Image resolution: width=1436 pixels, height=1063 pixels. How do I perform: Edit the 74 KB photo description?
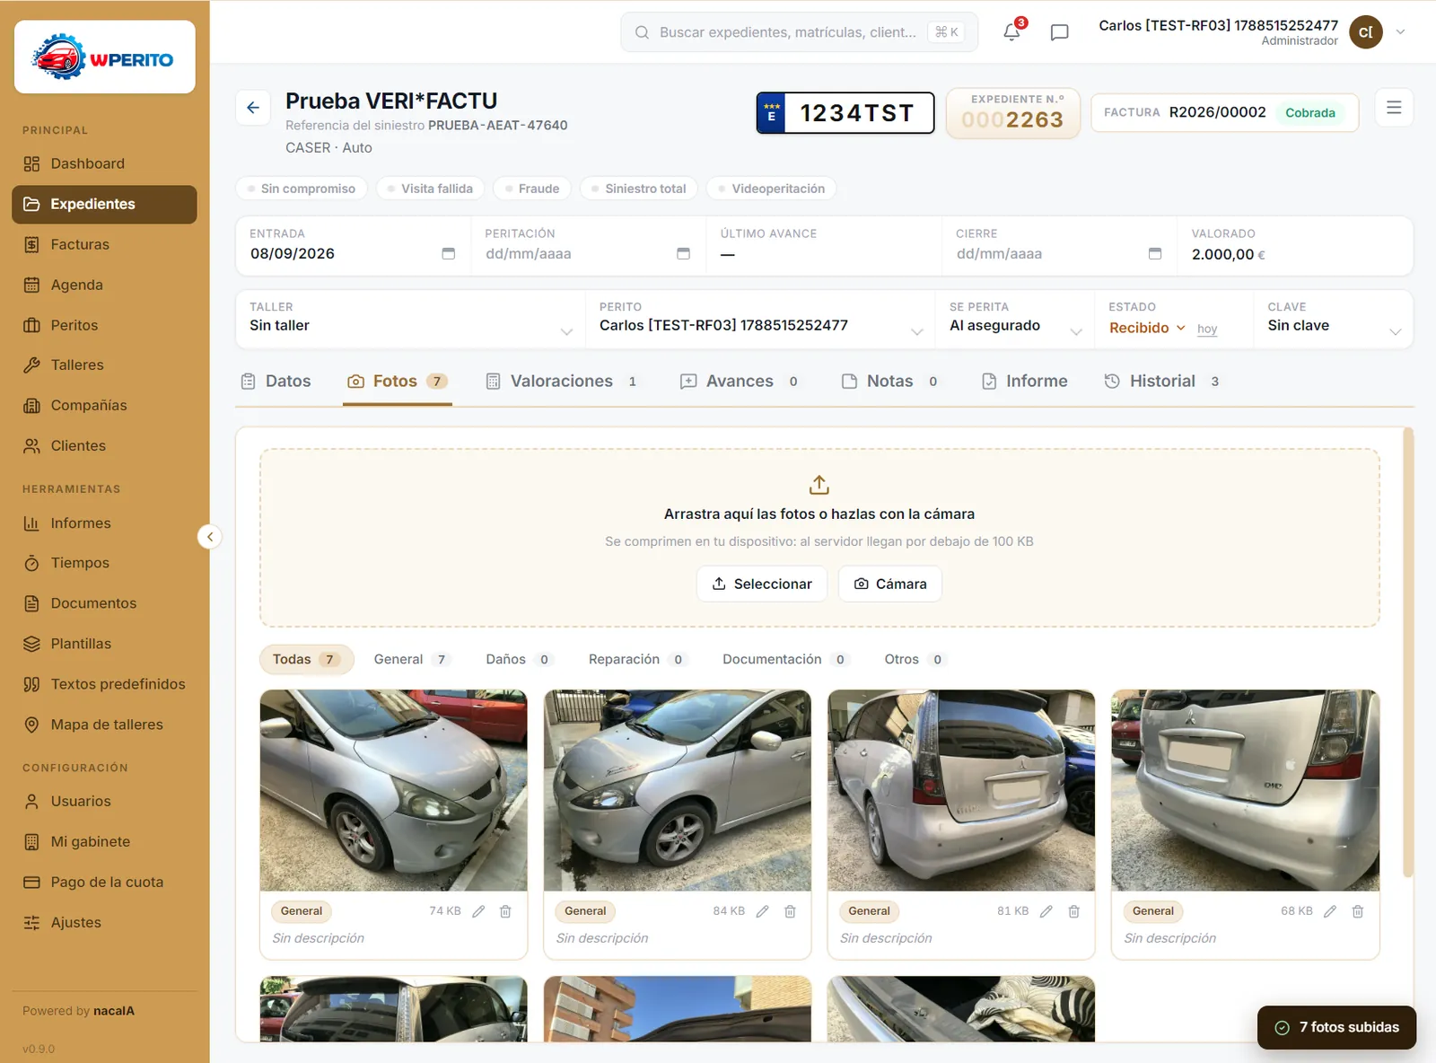(x=479, y=911)
